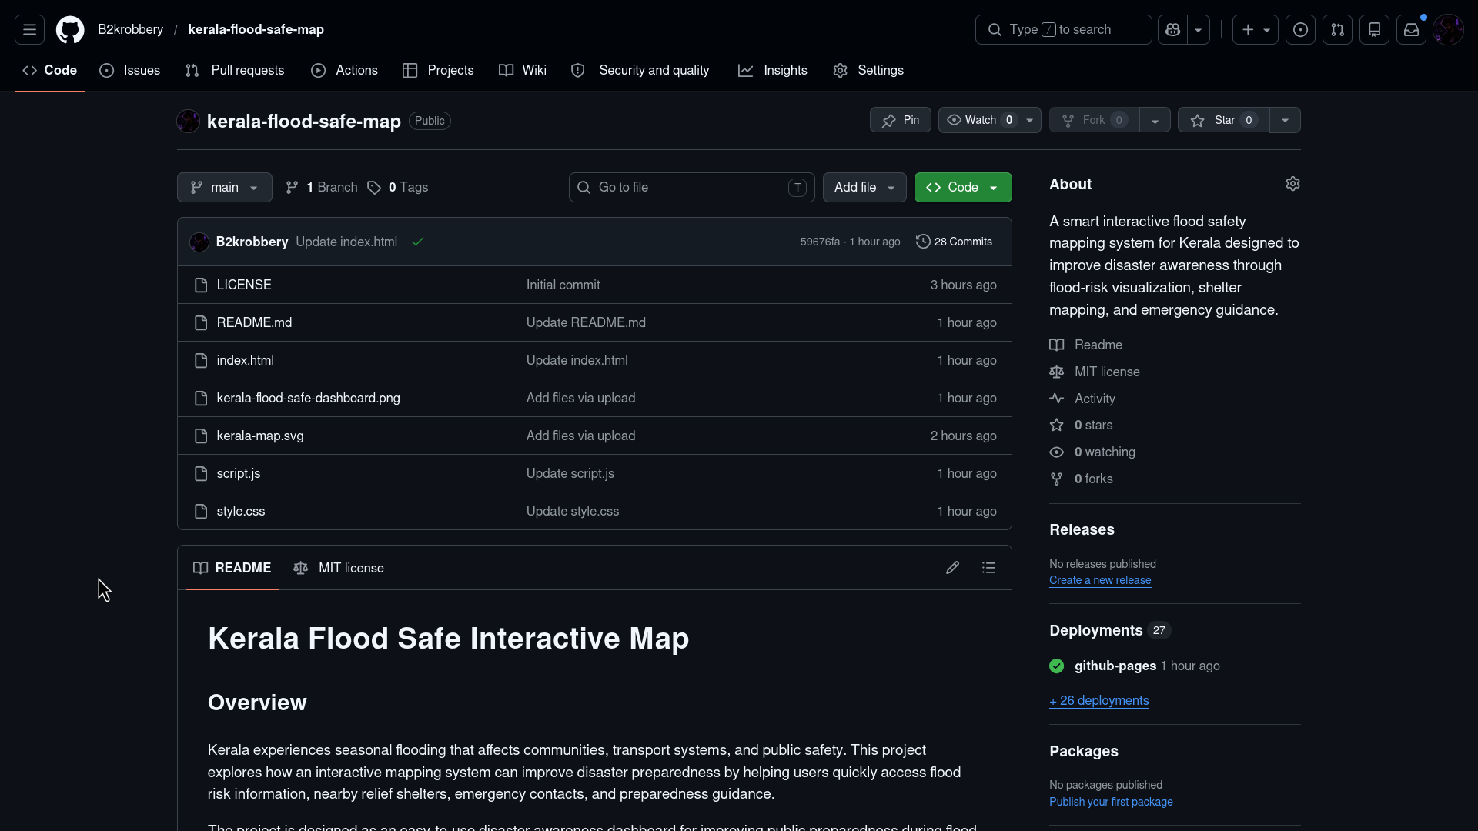Select the Code tab
Screen dimensions: 1478x831
(x=49, y=70)
